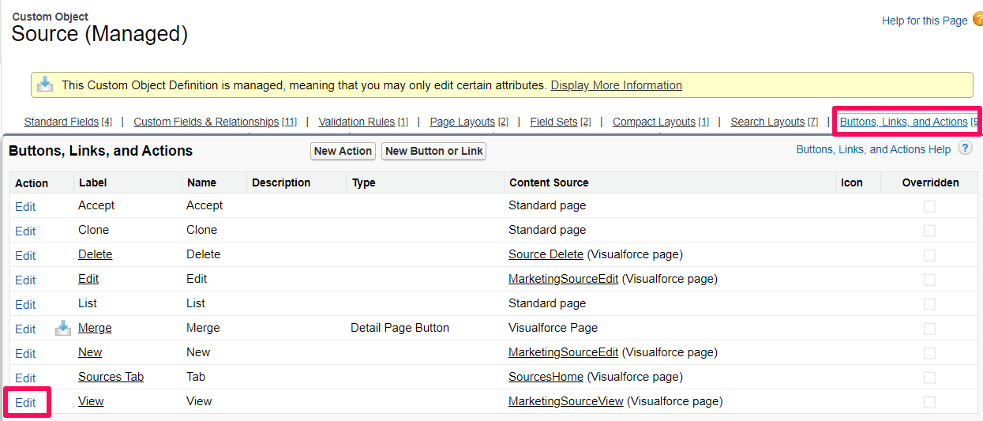The height and width of the screenshot is (421, 983).
Task: Open the Delete label link
Action: [x=95, y=254]
